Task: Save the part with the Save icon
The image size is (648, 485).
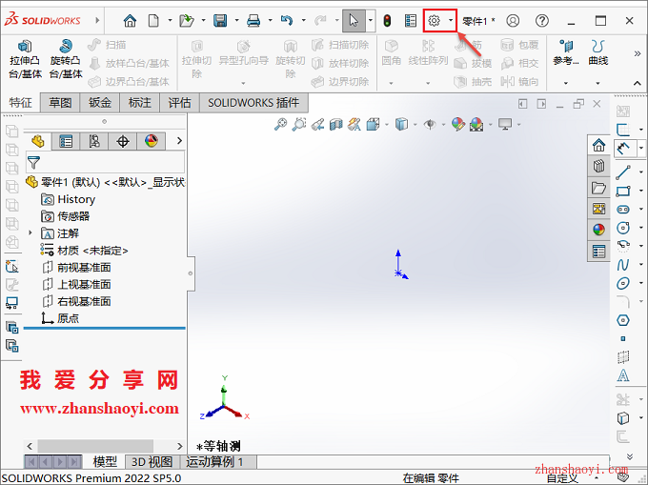Action: [x=220, y=20]
